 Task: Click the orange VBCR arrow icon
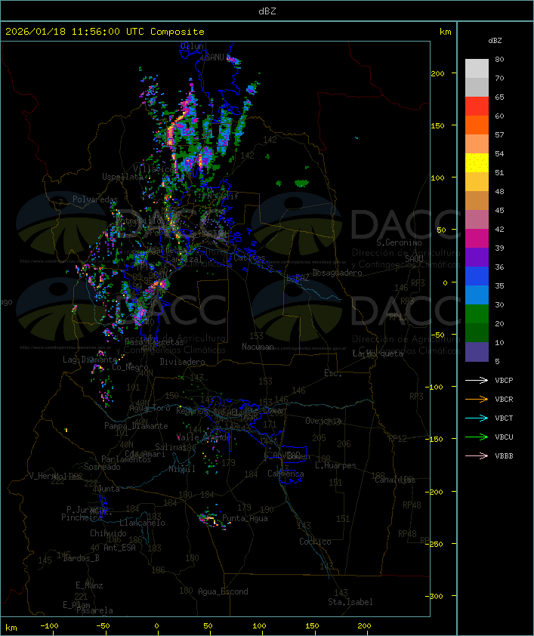(x=477, y=399)
